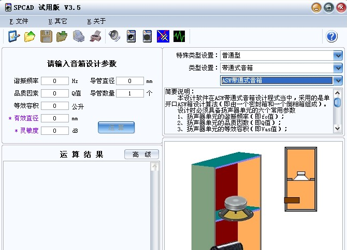Click the 品质因素 input field
The width and height of the screenshot is (347, 250).
pyautogui.click(x=55, y=93)
